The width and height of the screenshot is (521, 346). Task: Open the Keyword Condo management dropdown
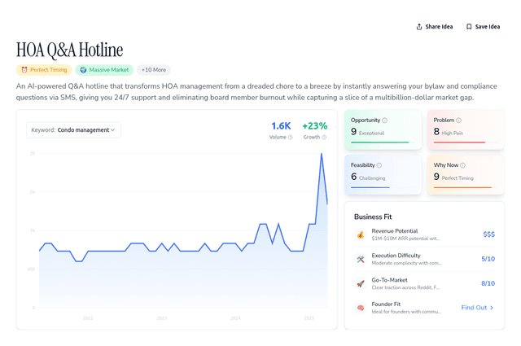coord(73,129)
